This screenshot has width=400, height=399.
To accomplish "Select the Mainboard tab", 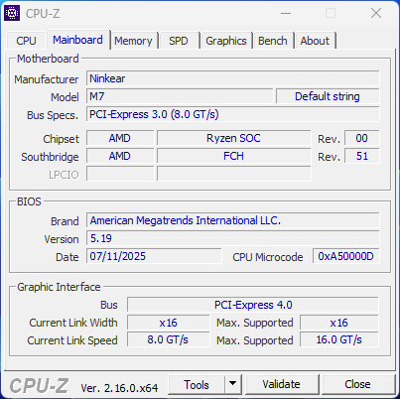I will pos(78,40).
